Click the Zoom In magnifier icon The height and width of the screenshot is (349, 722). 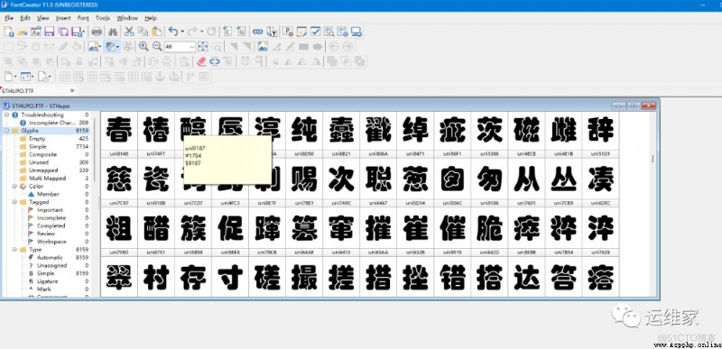coord(143,46)
